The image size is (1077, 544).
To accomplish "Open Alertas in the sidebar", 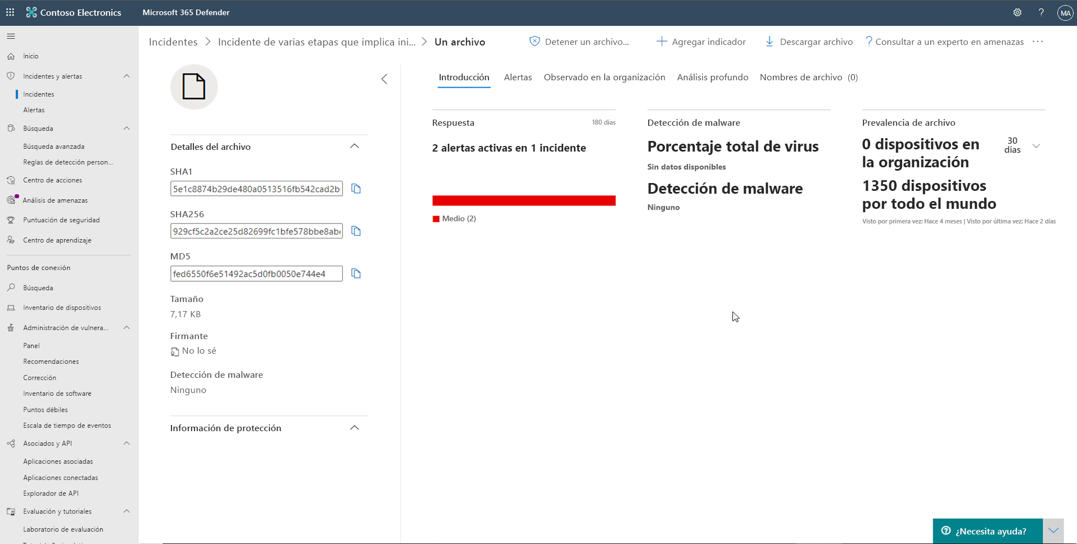I will coord(34,110).
